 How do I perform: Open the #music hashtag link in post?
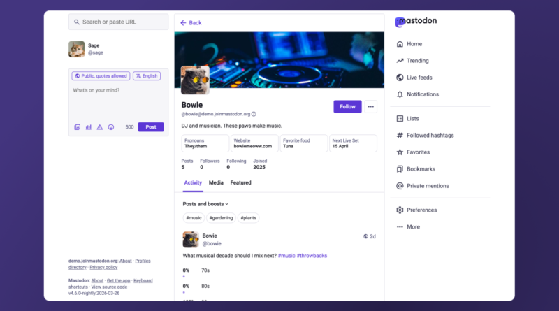[x=286, y=256]
